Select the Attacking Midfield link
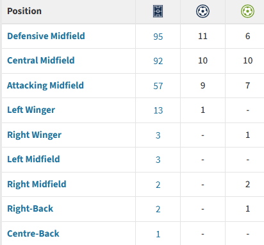This screenshot has height=245, width=264. click(45, 85)
